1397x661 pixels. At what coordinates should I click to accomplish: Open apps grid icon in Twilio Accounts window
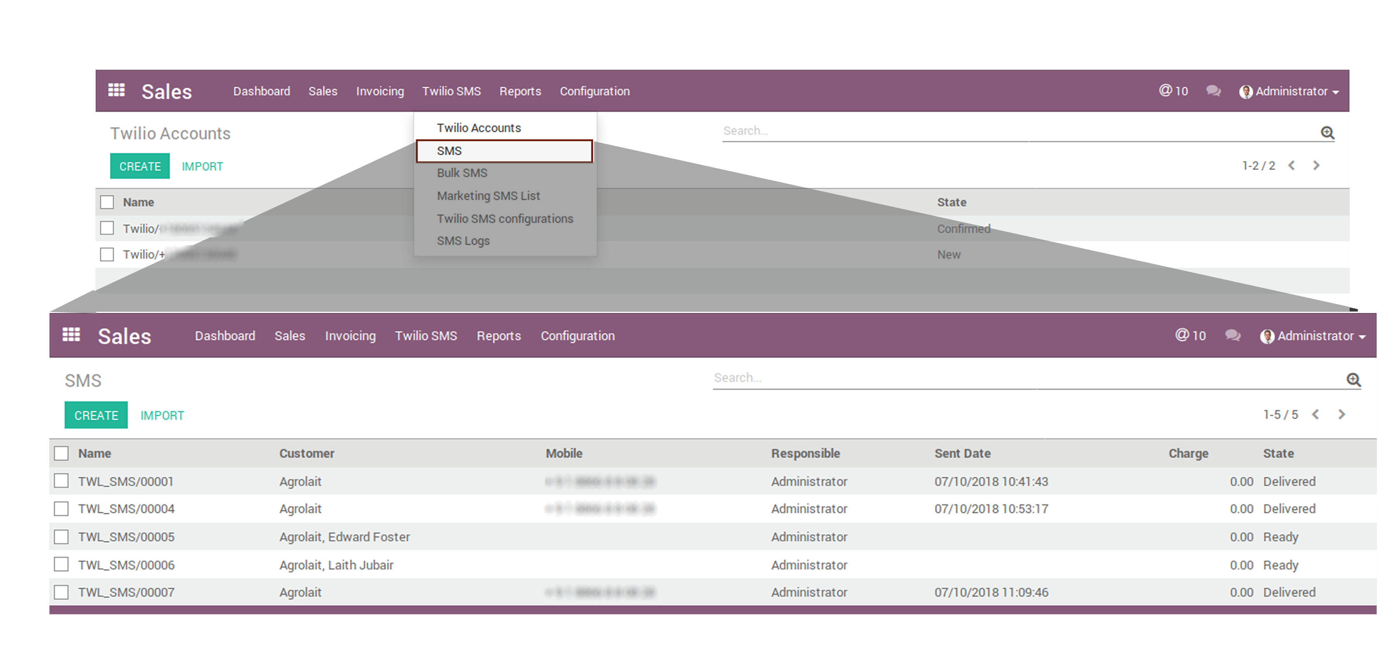pos(116,90)
